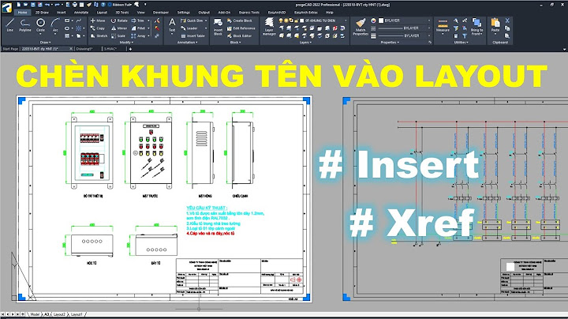Click the white color swatch beside BYLAYER
The image size is (568, 319).
point(381,21)
